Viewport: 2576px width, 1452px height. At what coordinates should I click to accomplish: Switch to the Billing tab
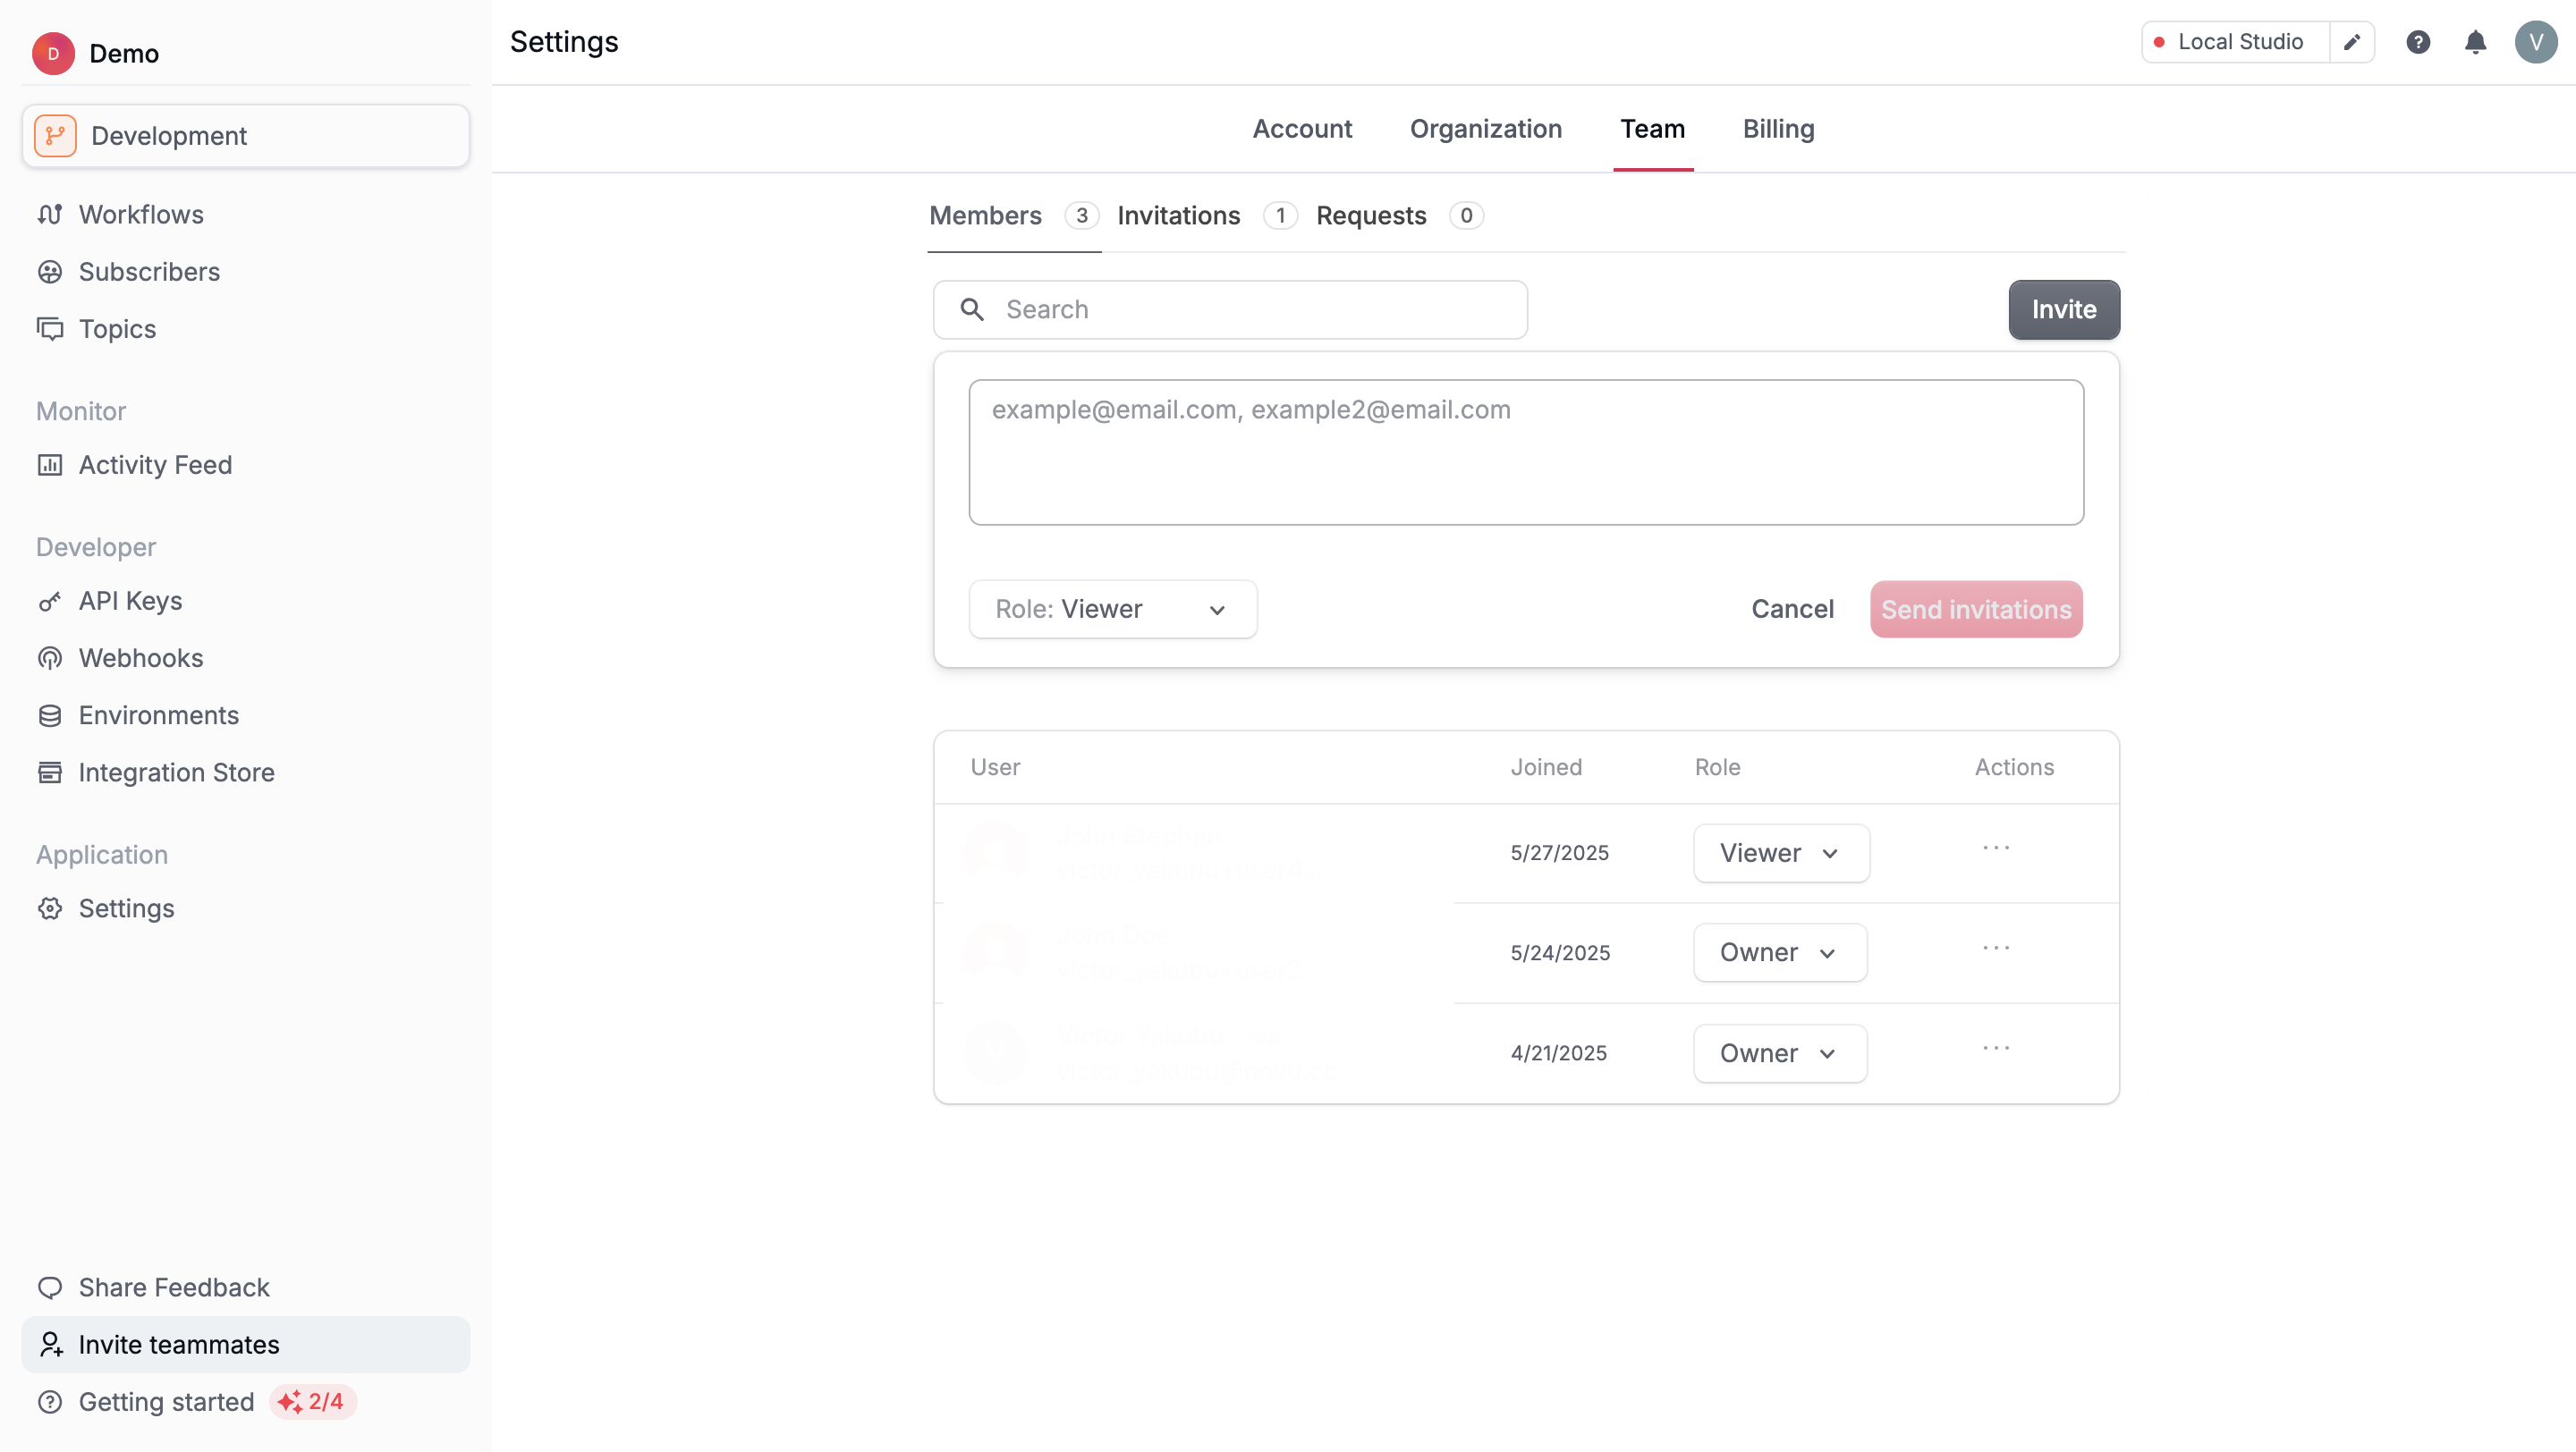(1778, 129)
